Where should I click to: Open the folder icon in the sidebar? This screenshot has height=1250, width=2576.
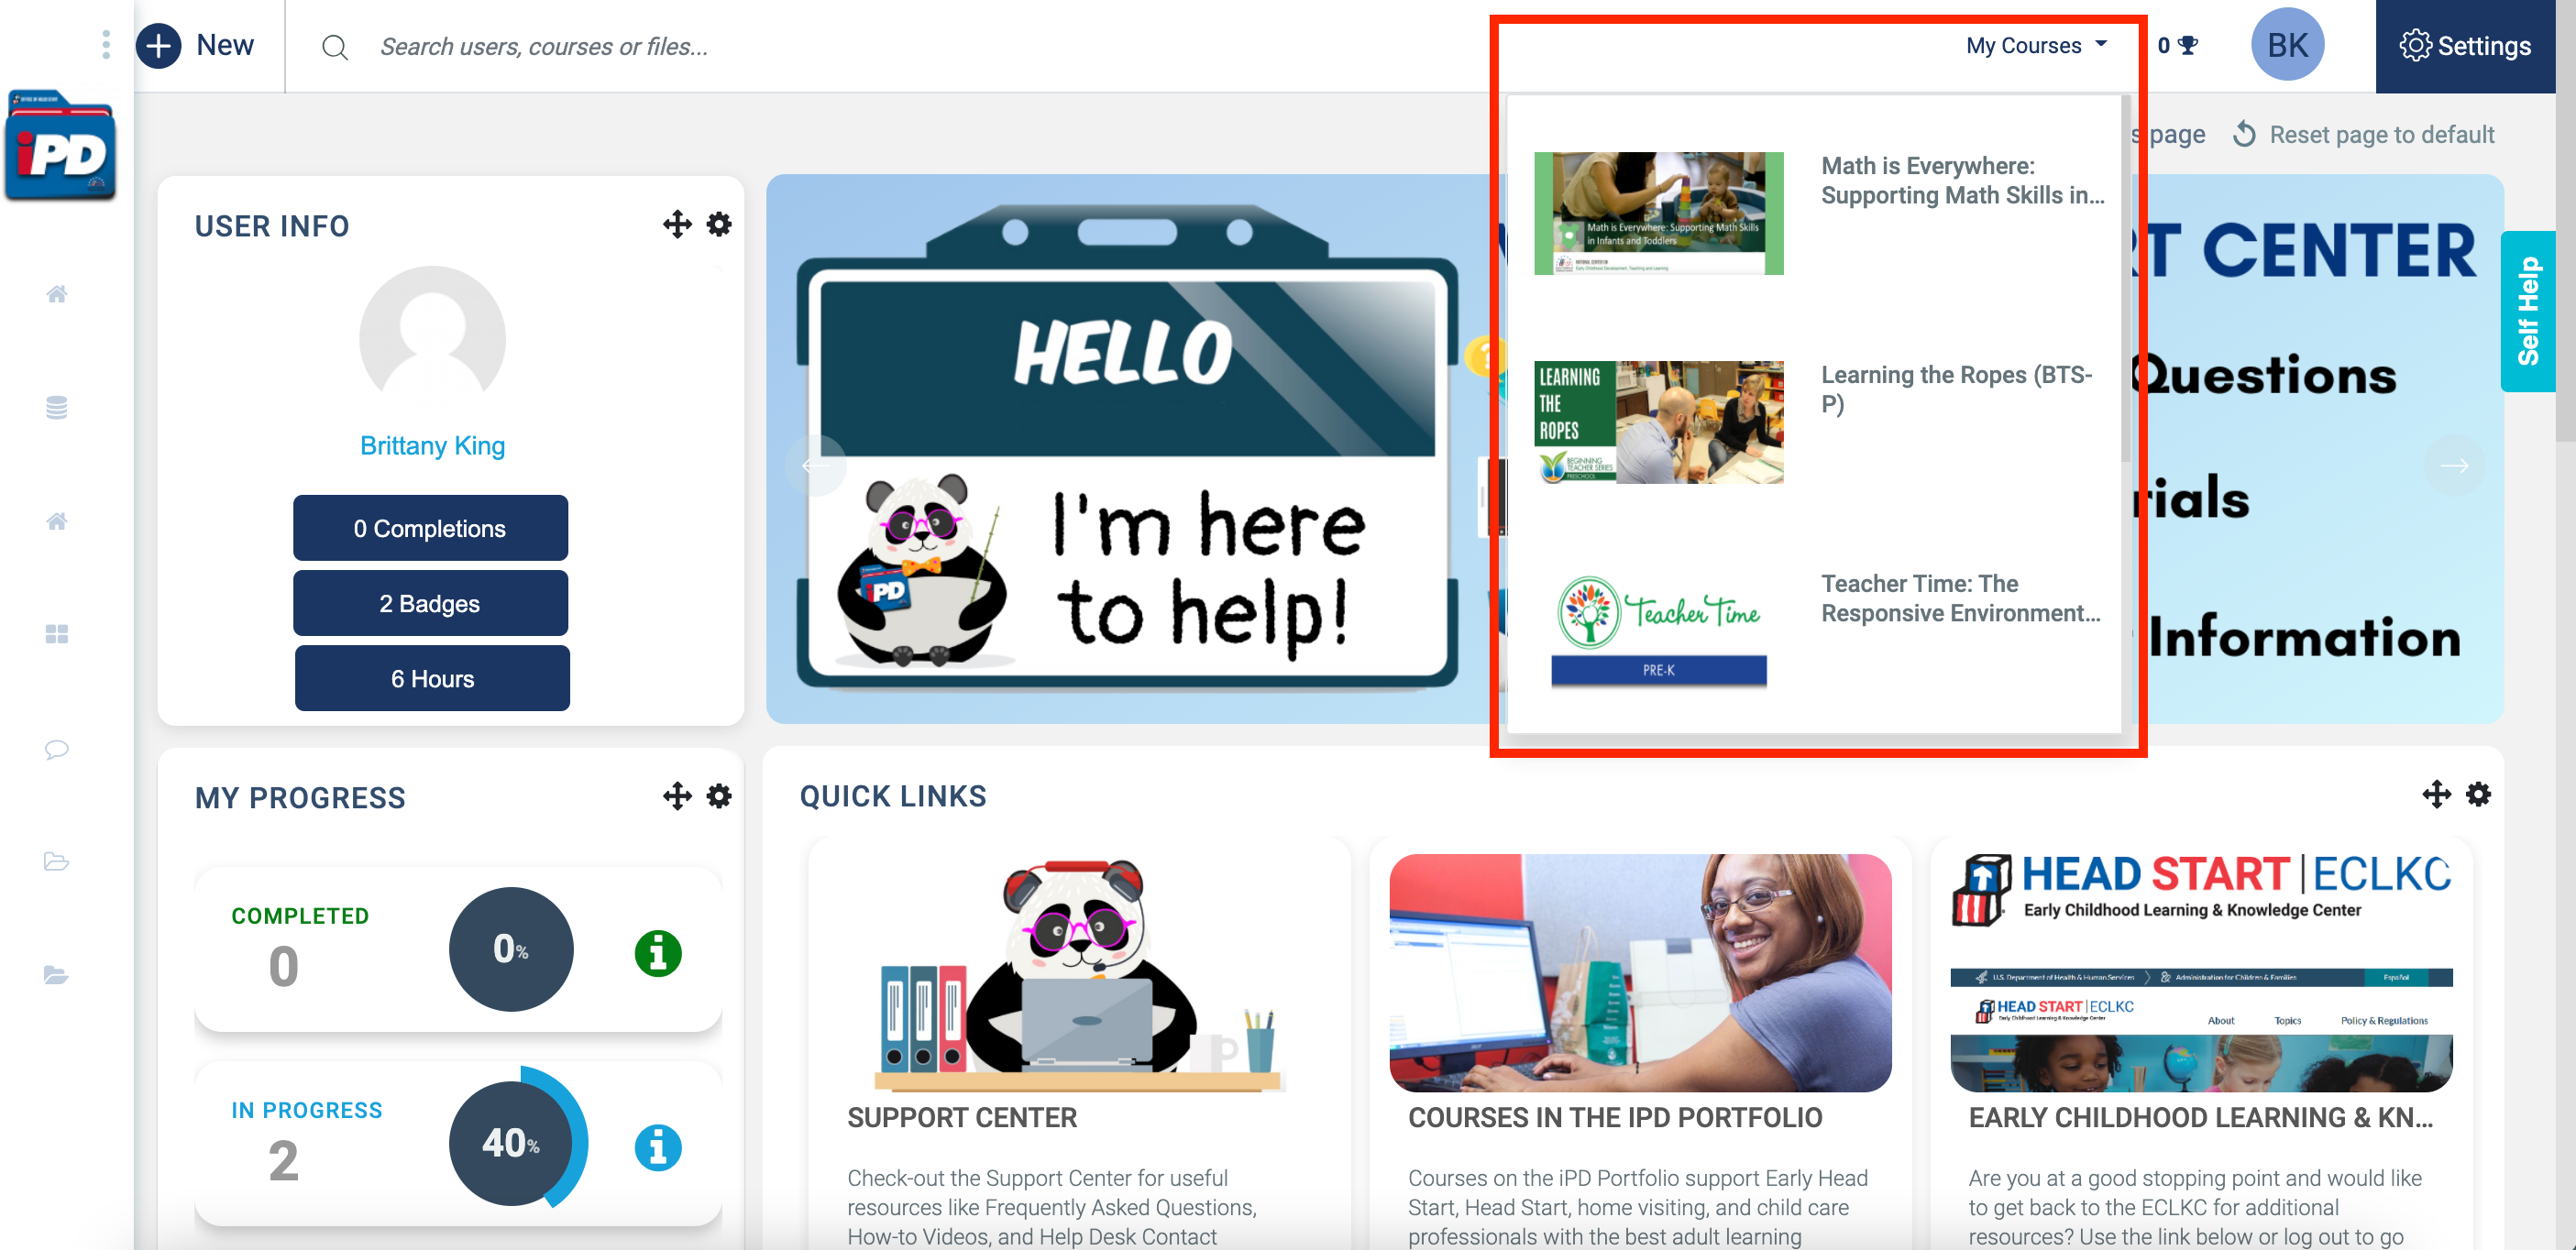click(x=57, y=862)
